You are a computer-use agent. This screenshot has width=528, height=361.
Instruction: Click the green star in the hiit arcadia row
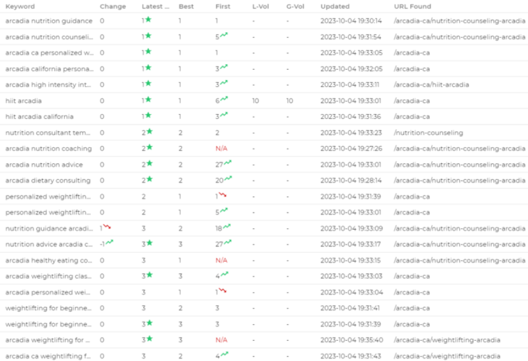(148, 100)
